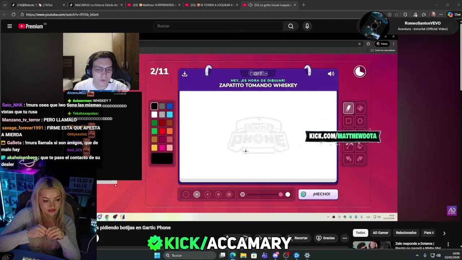
Task: Open the Trabajo profile in inner browser
Action: [382, 44]
